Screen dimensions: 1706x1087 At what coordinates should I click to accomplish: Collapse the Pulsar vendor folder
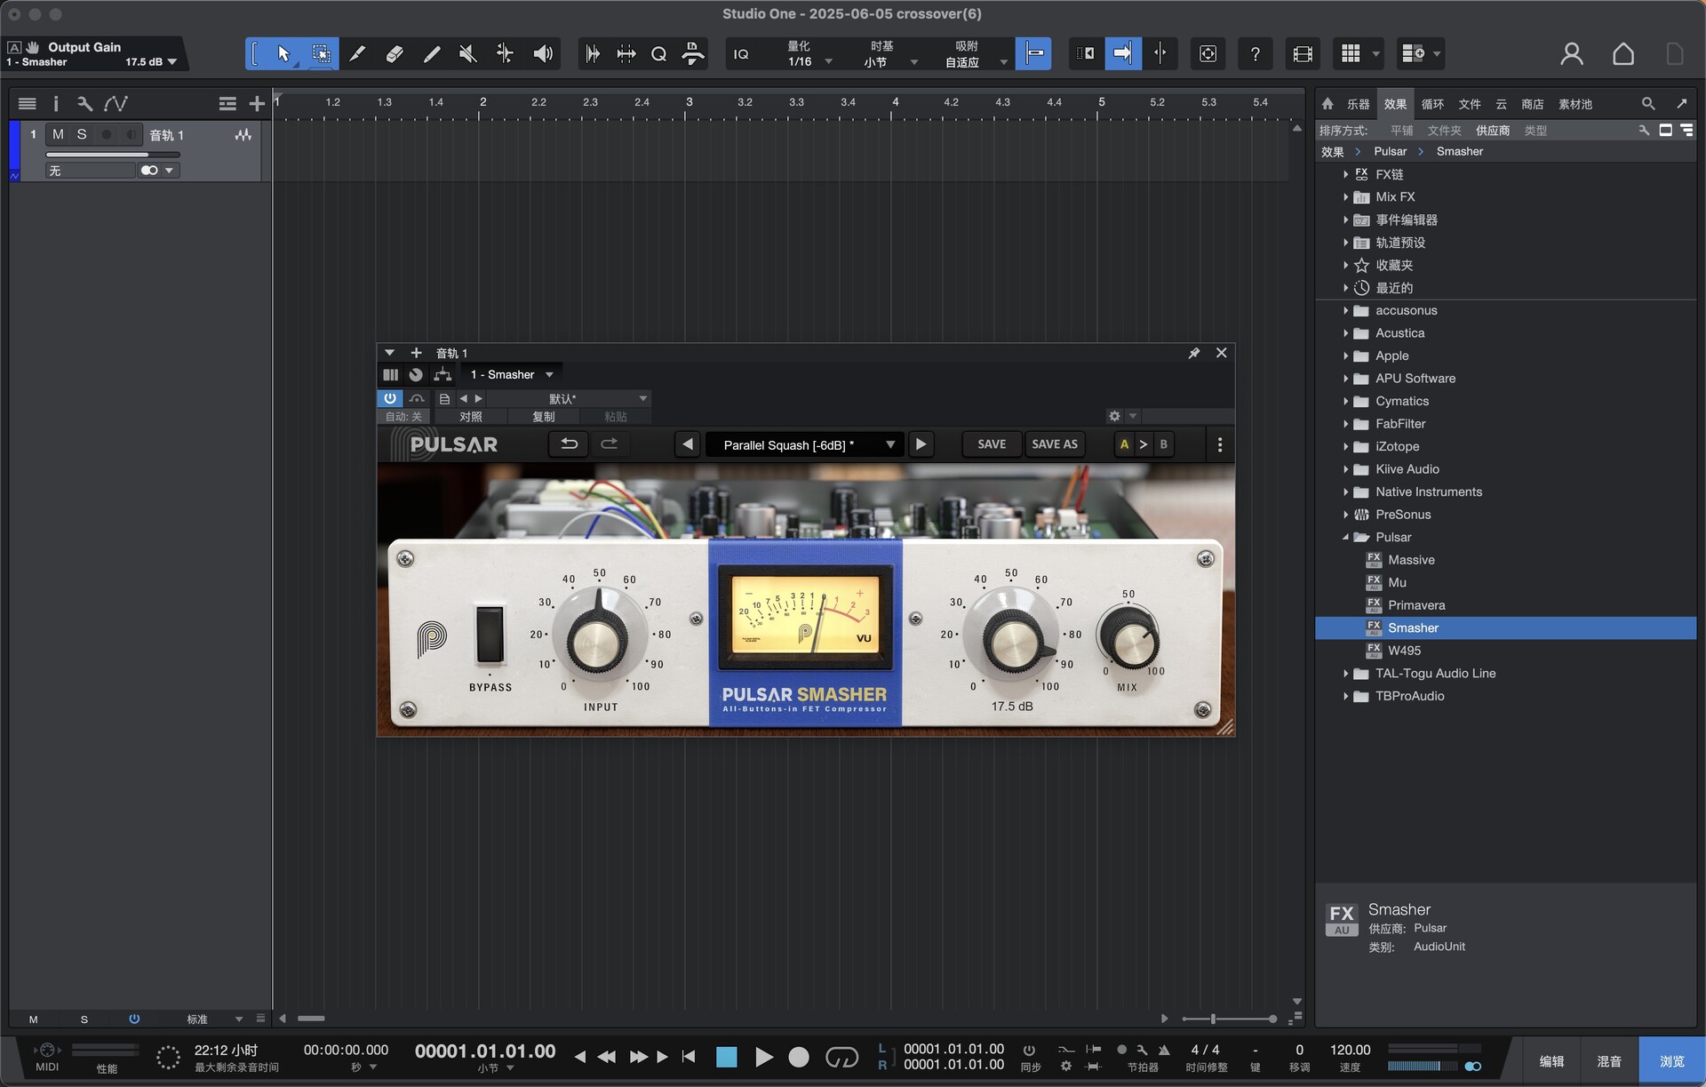pyautogui.click(x=1345, y=537)
